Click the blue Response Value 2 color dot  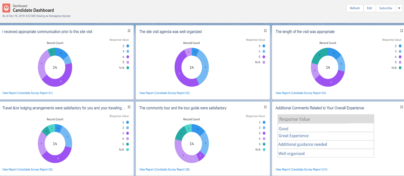tap(127, 46)
